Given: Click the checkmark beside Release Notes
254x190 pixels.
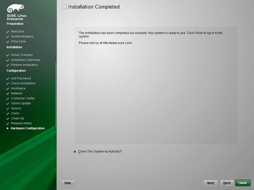Looking at the screenshot, I should point(8,124).
